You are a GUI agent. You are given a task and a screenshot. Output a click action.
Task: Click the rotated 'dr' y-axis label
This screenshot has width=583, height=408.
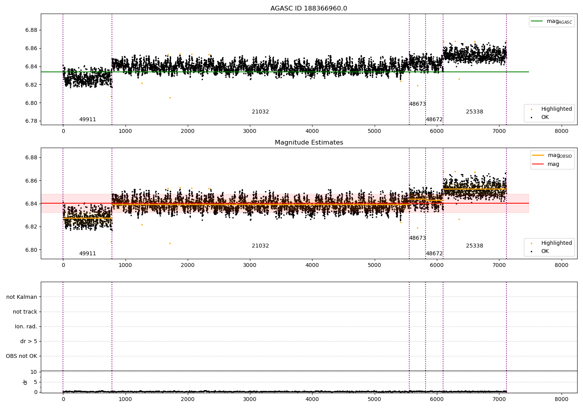tap(25, 382)
